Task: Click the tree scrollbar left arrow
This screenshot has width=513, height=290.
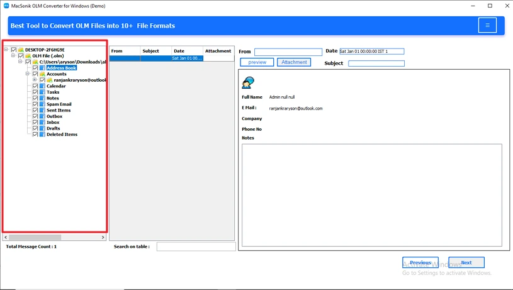Action: (6, 237)
